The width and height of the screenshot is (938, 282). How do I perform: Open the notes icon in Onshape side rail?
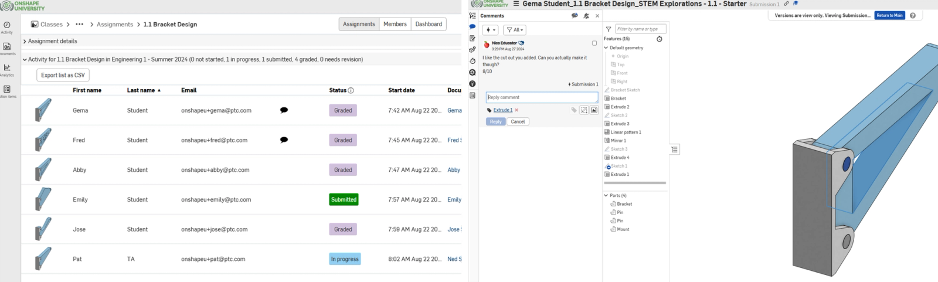[x=472, y=38]
